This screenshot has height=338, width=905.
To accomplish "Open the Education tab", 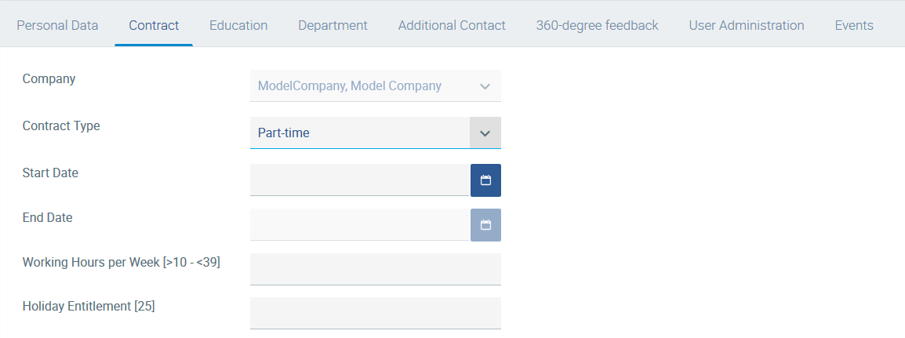I will tap(238, 25).
